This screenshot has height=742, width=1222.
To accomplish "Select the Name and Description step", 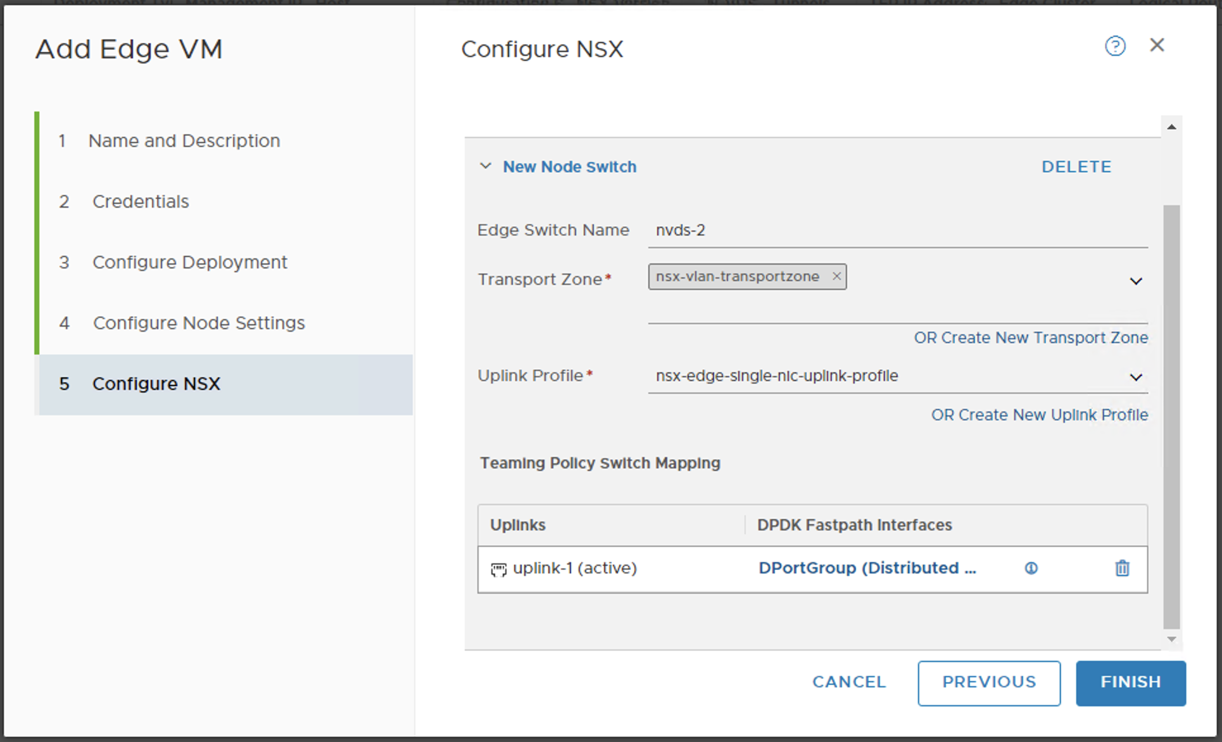I will (185, 141).
